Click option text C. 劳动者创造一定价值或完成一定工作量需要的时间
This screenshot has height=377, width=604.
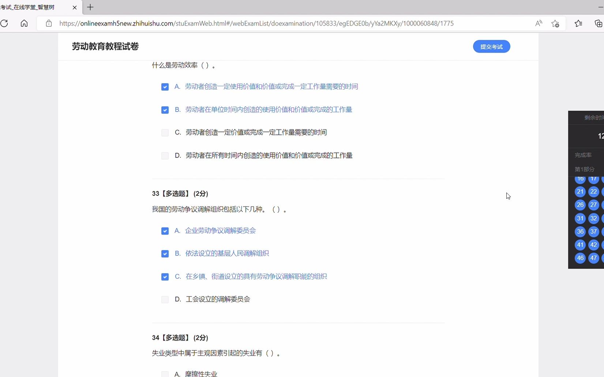click(251, 132)
